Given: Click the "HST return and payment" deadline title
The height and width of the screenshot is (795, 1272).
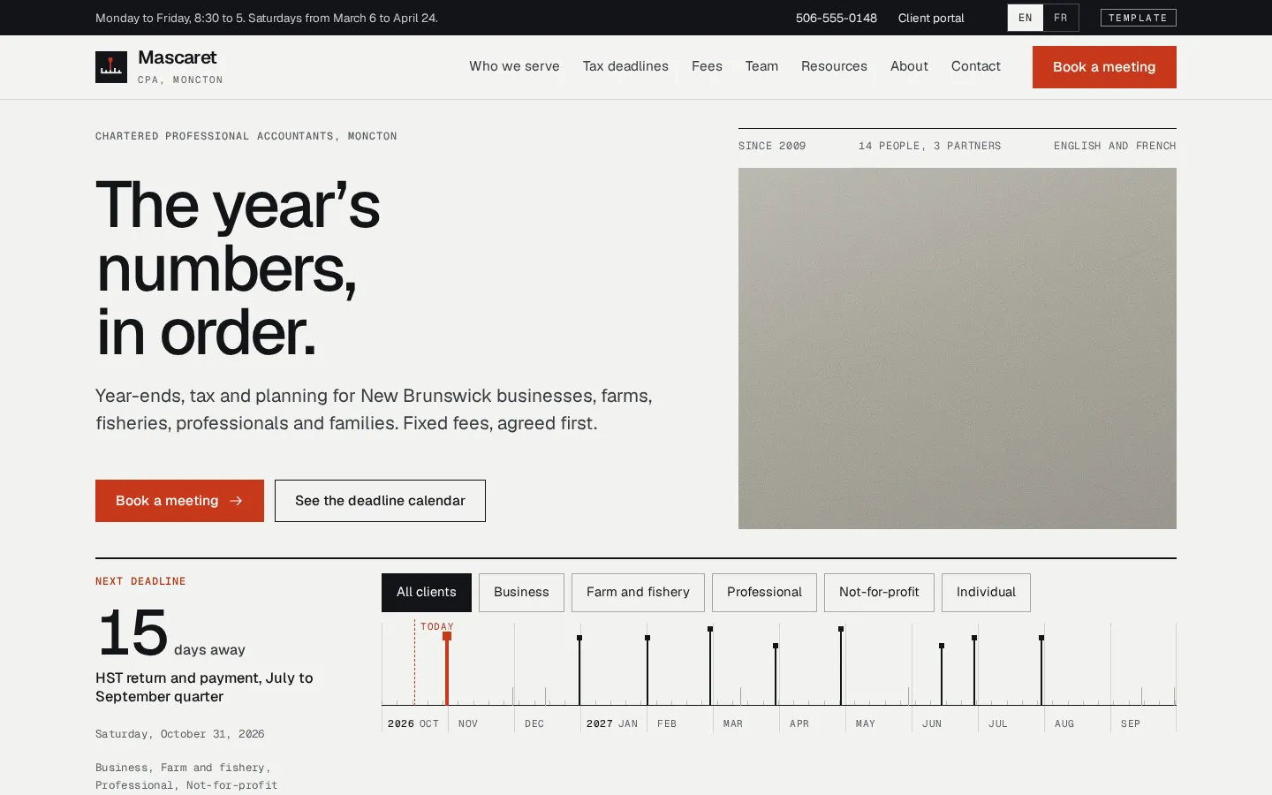Looking at the screenshot, I should pyautogui.click(x=204, y=687).
